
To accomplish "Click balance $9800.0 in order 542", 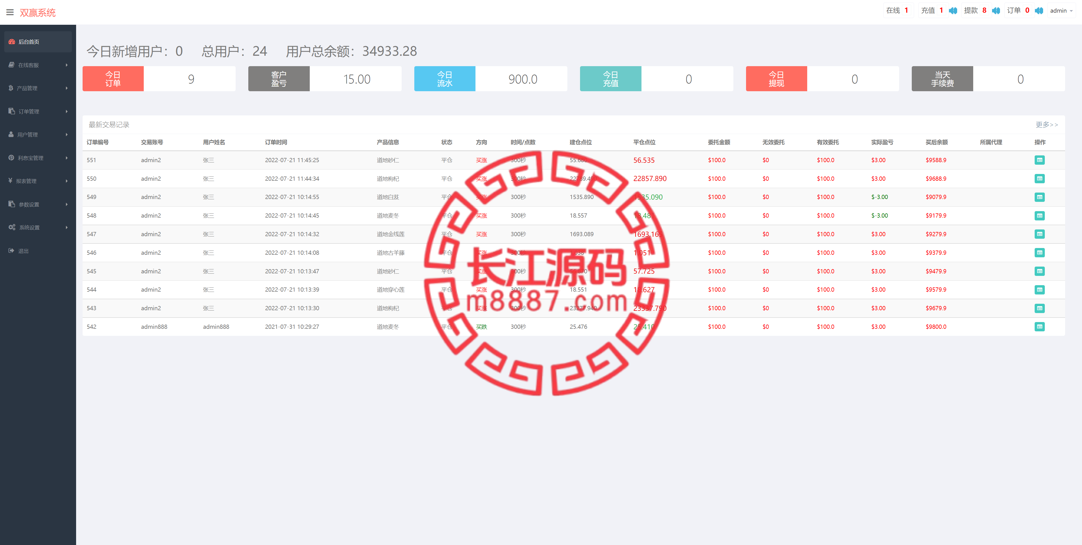I will (936, 327).
